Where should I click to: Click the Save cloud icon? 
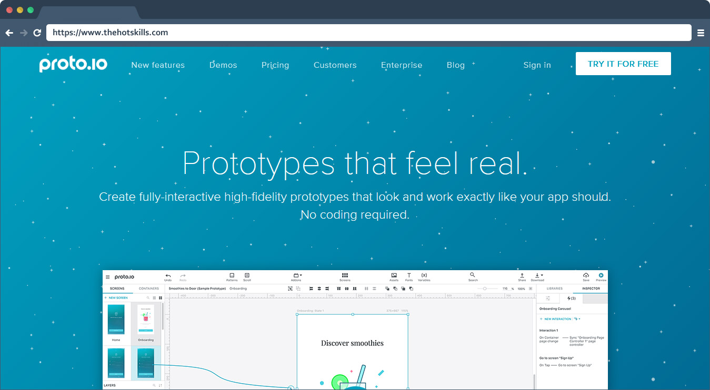pos(586,275)
